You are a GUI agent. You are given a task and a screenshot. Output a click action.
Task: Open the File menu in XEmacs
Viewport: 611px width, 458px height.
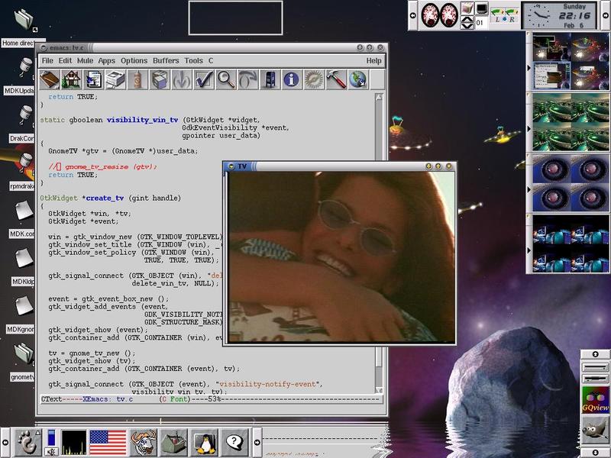point(47,61)
